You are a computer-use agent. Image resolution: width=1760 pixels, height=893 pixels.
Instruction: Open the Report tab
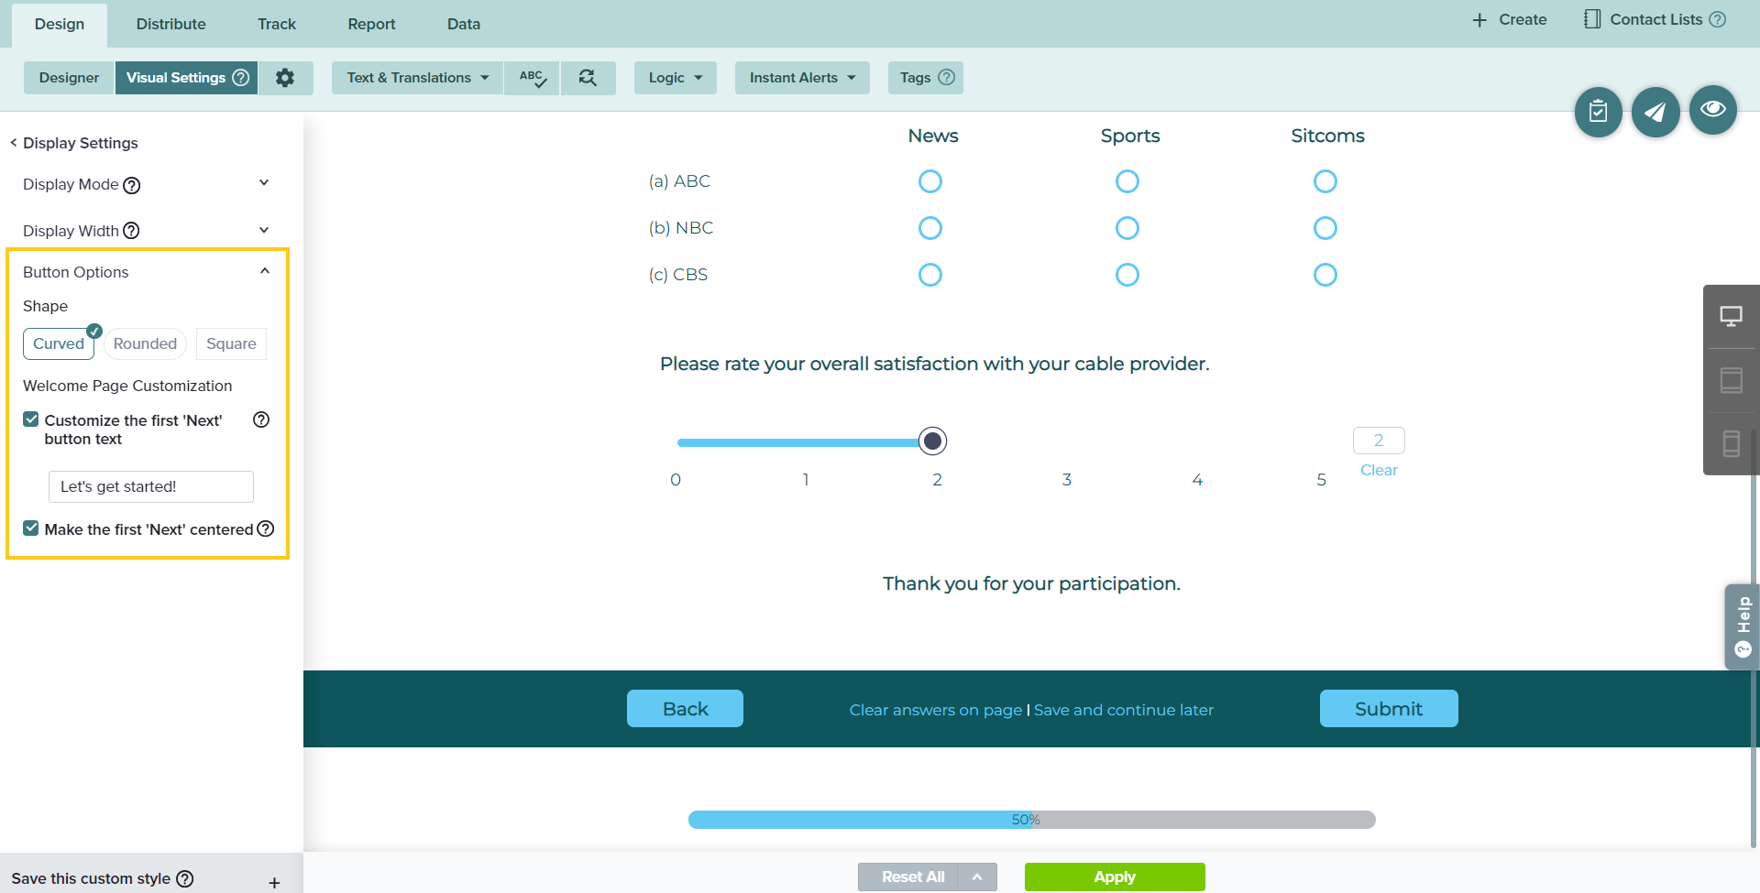point(371,24)
